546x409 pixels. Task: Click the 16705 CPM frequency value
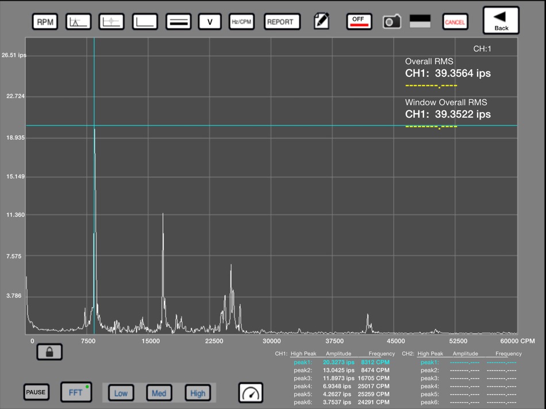click(x=374, y=379)
